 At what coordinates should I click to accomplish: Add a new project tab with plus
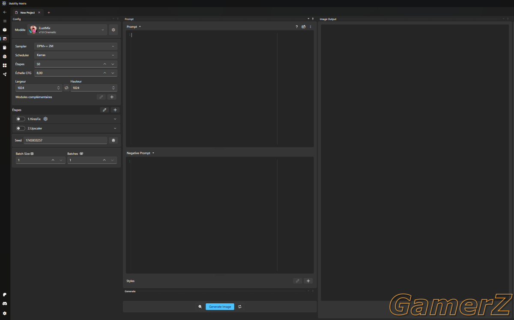[x=49, y=12]
